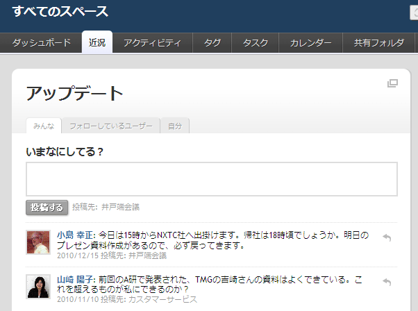Select the みんな updates tab
The image size is (418, 311).
point(44,126)
